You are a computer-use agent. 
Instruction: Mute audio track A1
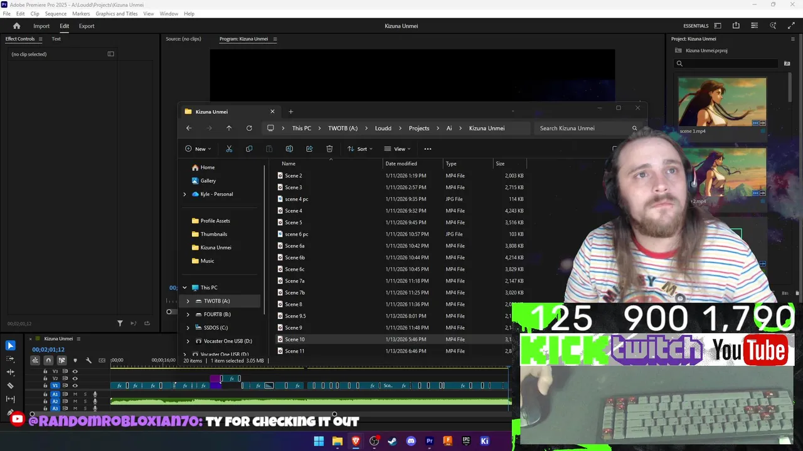tap(75, 394)
